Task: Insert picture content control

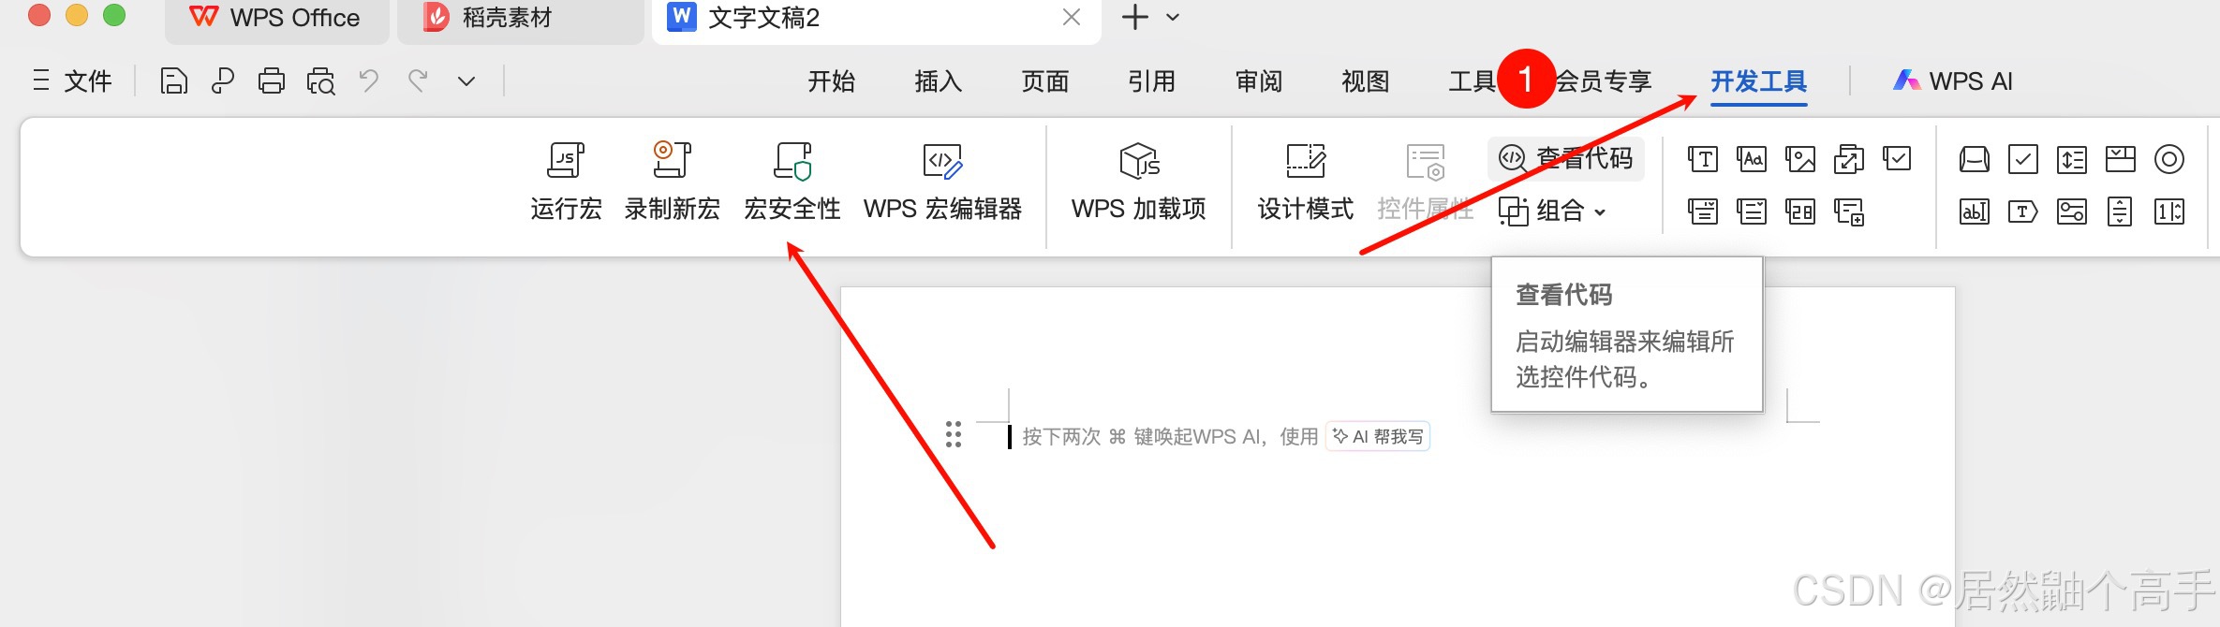Action: click(x=1800, y=159)
